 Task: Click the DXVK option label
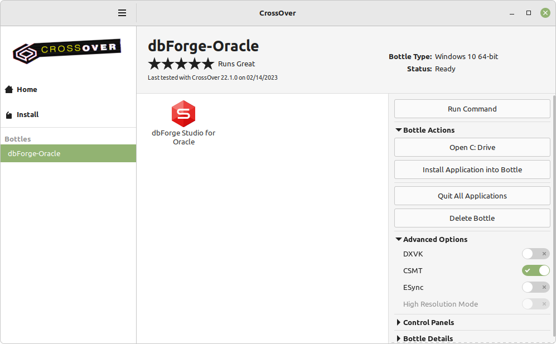[x=413, y=254]
